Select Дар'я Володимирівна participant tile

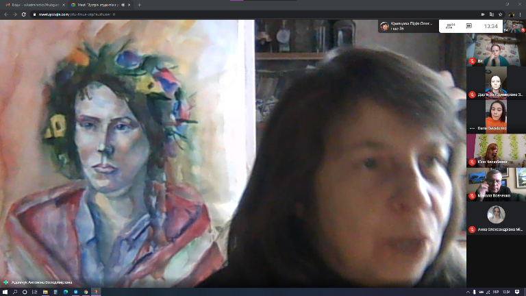(x=496, y=83)
